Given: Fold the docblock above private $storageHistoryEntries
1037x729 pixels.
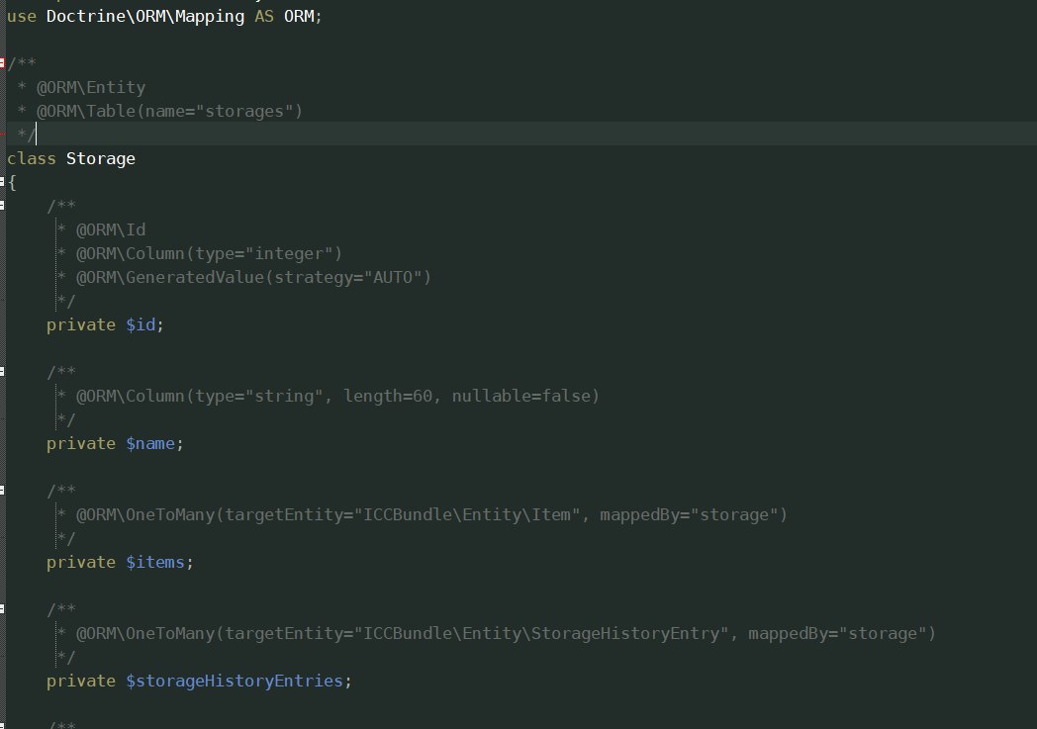Looking at the screenshot, I should pos(2,609).
